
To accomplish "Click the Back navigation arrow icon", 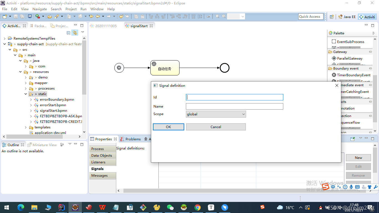I will click(98, 17).
